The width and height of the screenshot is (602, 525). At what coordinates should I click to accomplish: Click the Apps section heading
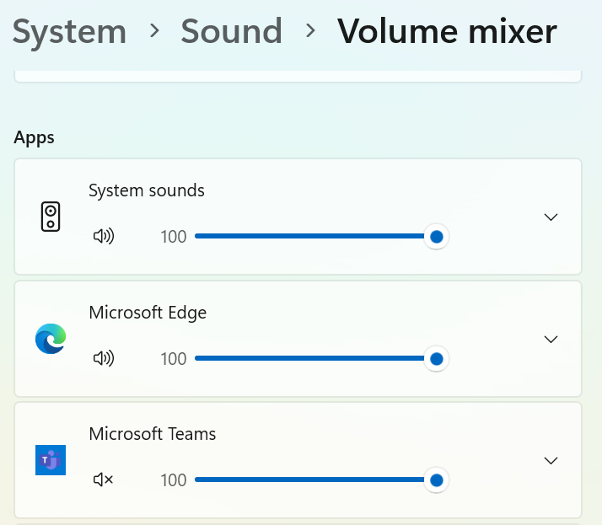coord(35,137)
